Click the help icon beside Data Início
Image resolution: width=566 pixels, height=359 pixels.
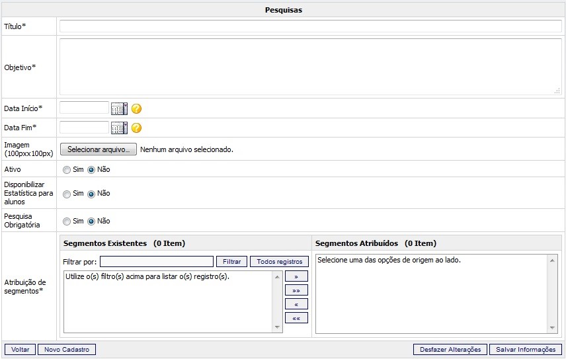tap(137, 109)
